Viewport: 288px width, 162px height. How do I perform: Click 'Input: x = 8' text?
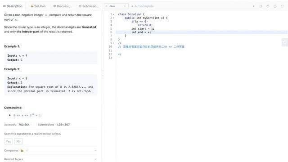[17, 78]
